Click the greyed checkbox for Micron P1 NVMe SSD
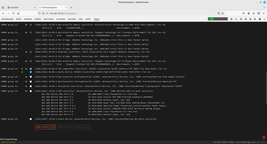 pyautogui.click(x=31, y=25)
